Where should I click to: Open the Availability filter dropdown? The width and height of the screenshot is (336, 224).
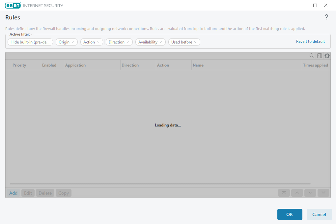click(151, 42)
